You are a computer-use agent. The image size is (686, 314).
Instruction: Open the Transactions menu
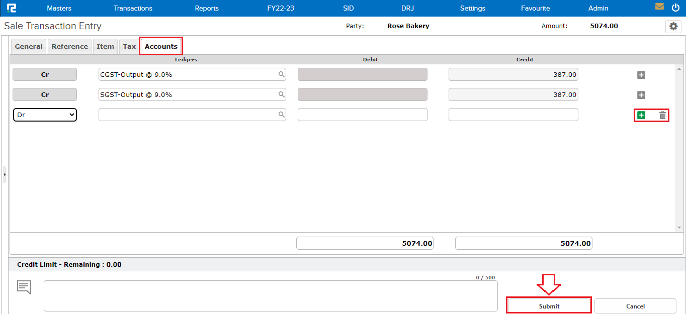(x=133, y=8)
